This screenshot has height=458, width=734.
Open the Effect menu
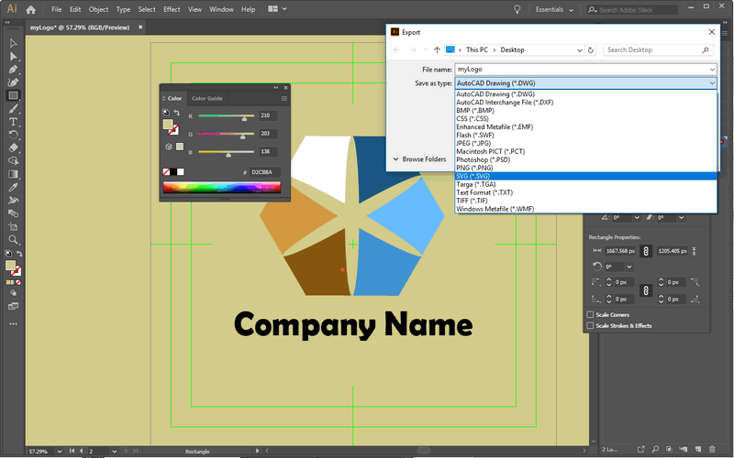[172, 9]
